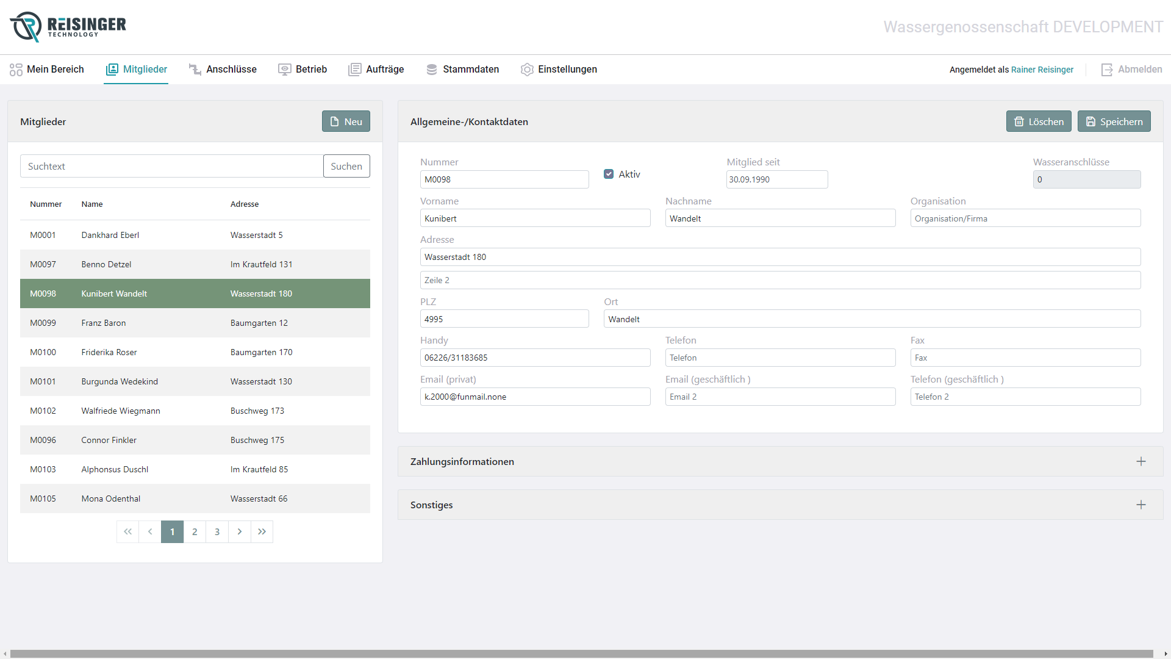Image resolution: width=1171 pixels, height=659 pixels.
Task: Select member row Benno Detzel
Action: pyautogui.click(x=195, y=264)
